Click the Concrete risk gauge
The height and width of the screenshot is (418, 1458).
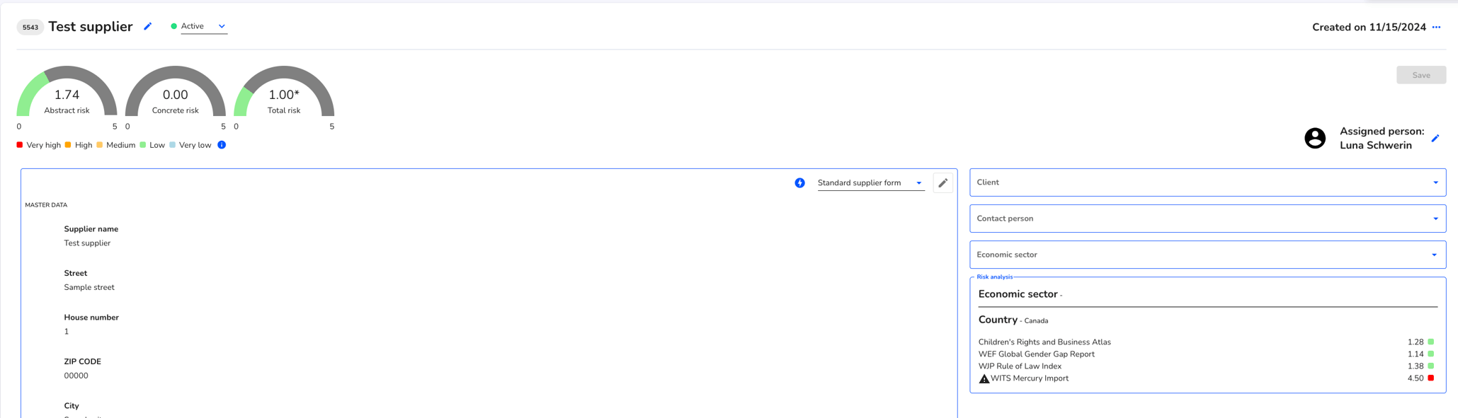175,92
